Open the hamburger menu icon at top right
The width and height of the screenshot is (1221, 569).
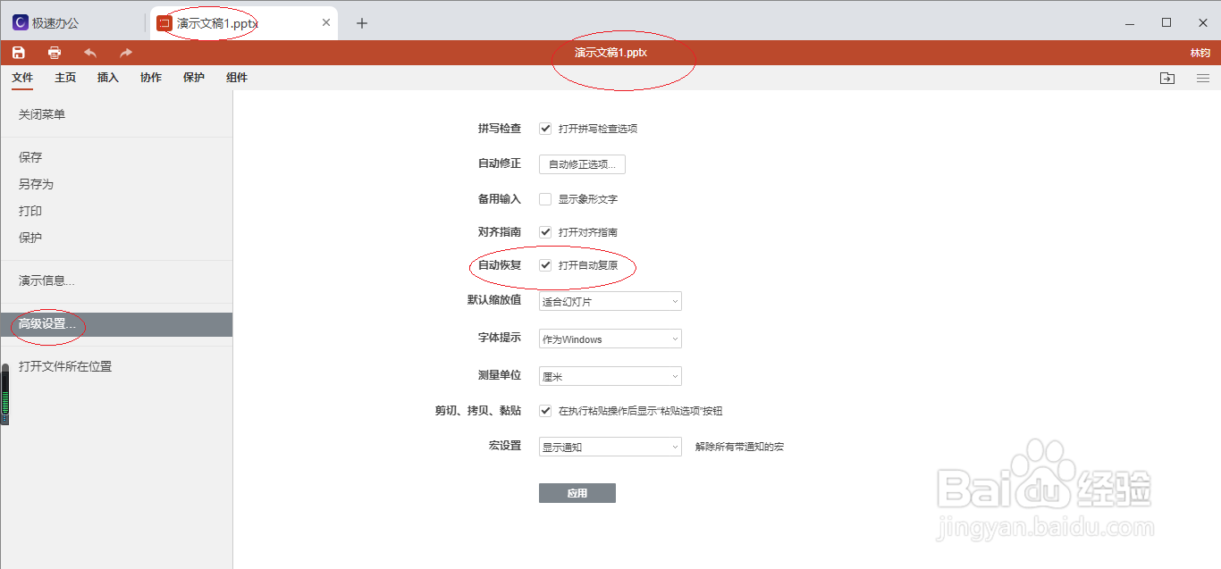point(1202,78)
